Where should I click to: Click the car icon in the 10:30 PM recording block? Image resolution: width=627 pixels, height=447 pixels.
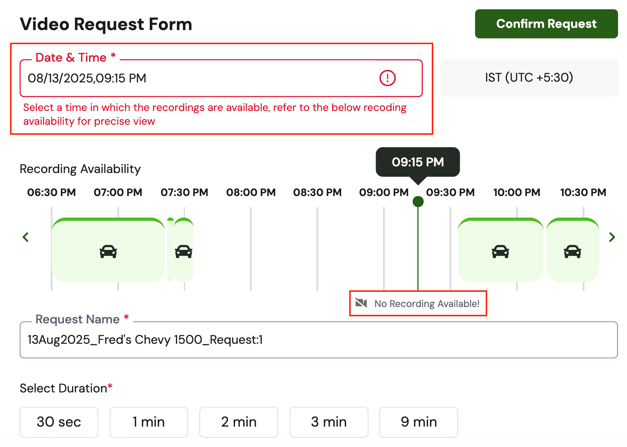[572, 251]
